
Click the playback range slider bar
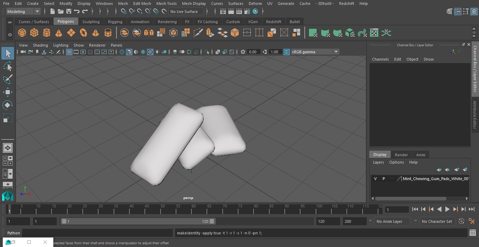pyautogui.click(x=138, y=221)
